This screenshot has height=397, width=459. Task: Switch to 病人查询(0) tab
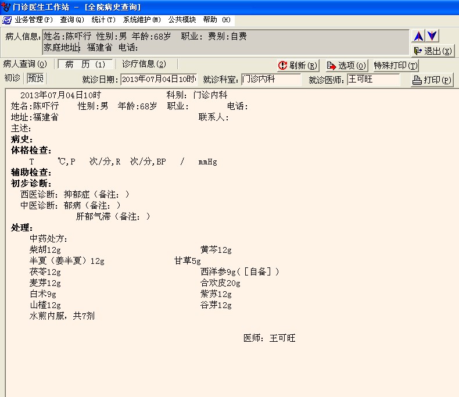point(25,64)
